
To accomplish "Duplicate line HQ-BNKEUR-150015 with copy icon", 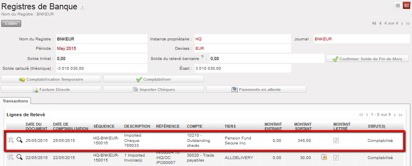I will click(11, 157).
